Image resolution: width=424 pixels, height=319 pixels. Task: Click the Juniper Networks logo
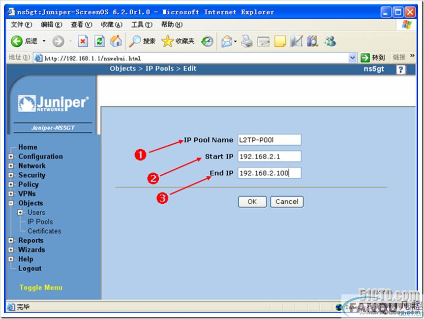[x=53, y=103]
